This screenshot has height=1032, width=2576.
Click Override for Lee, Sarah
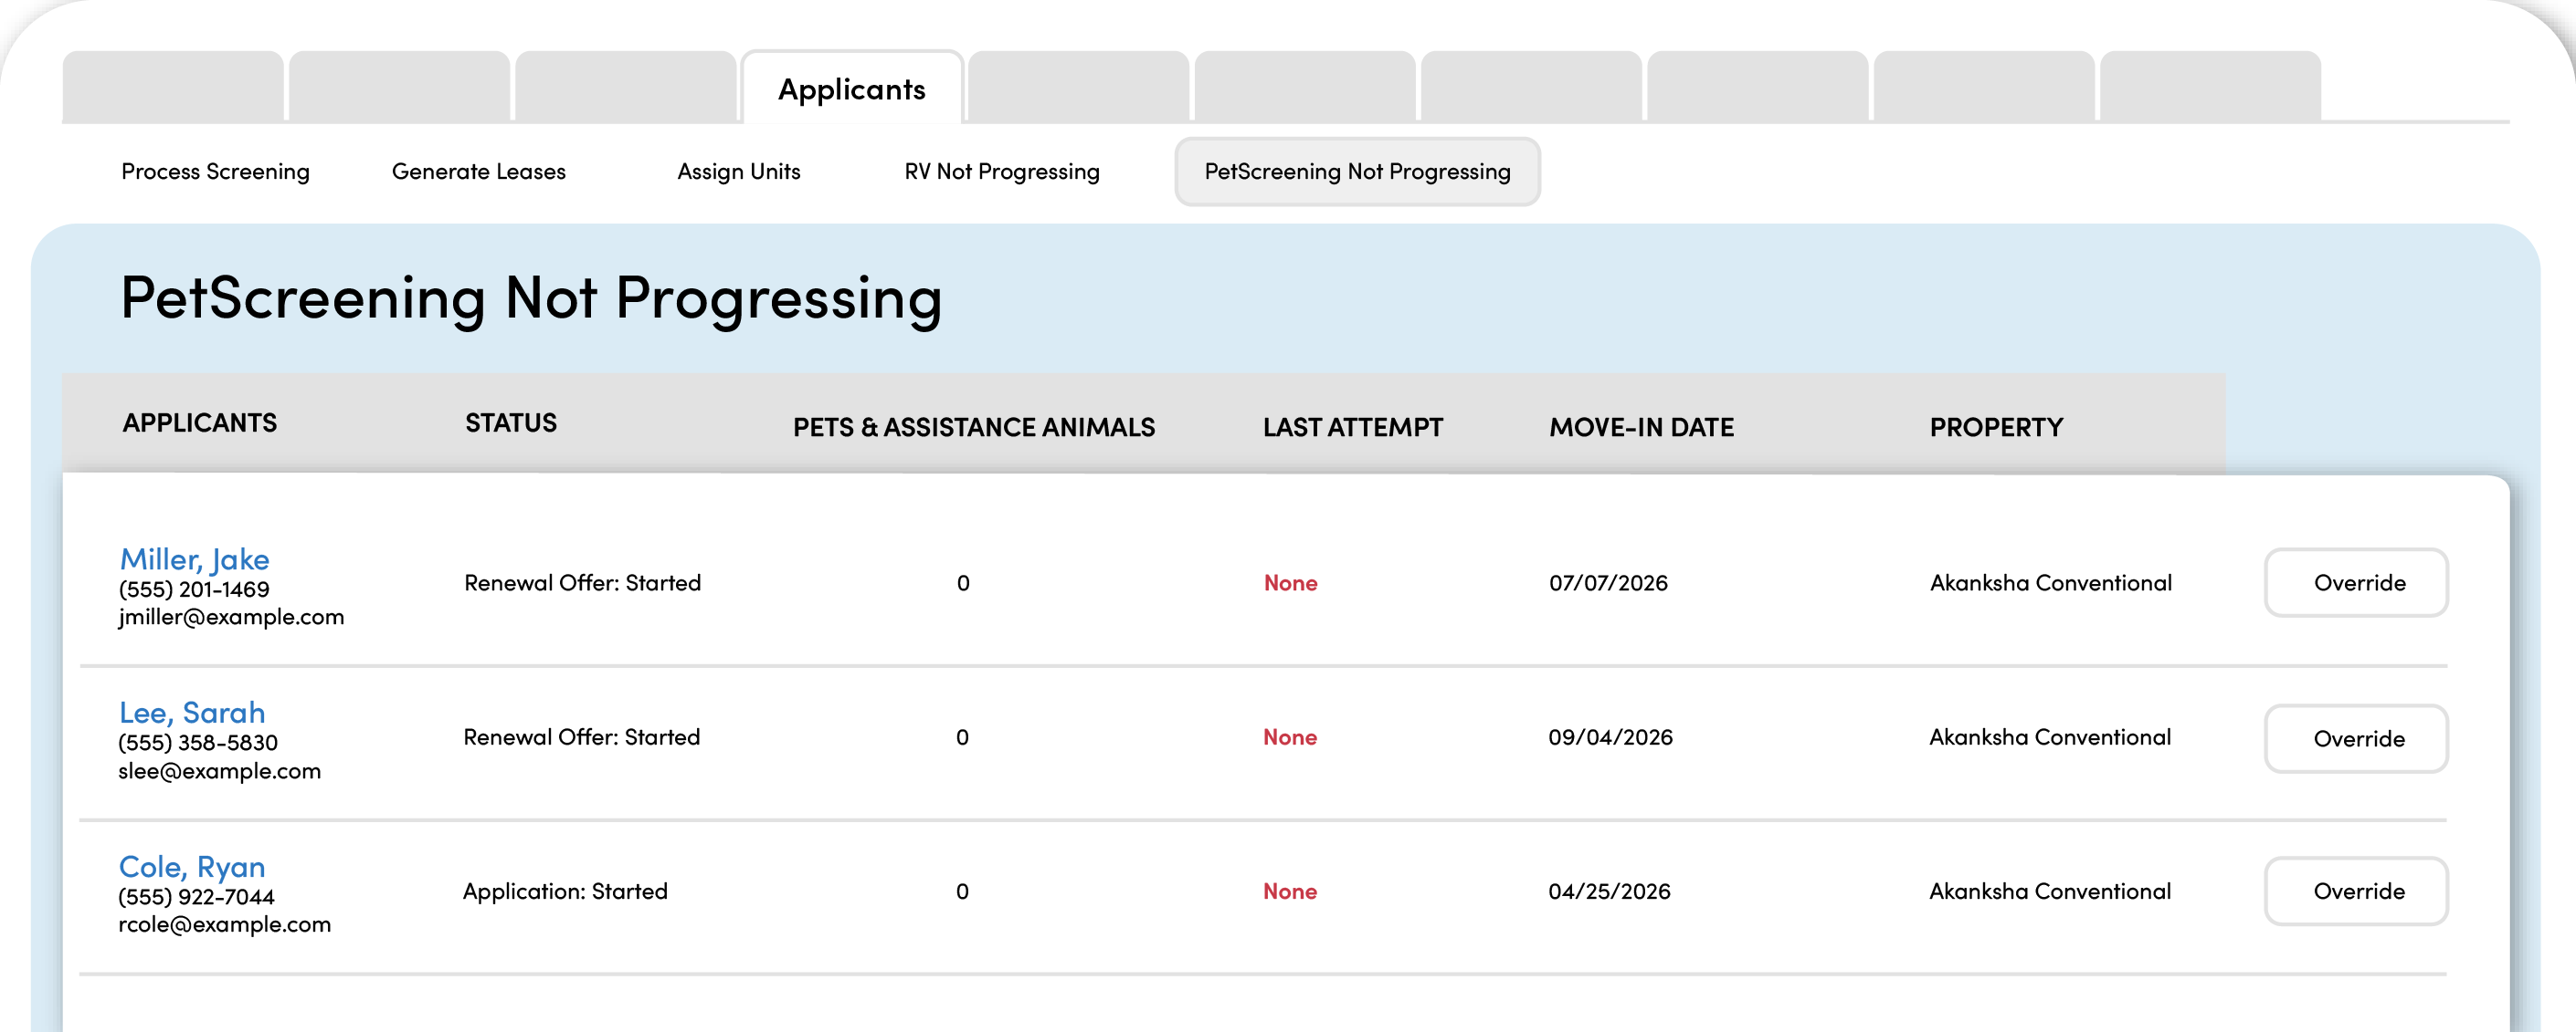click(x=2355, y=738)
